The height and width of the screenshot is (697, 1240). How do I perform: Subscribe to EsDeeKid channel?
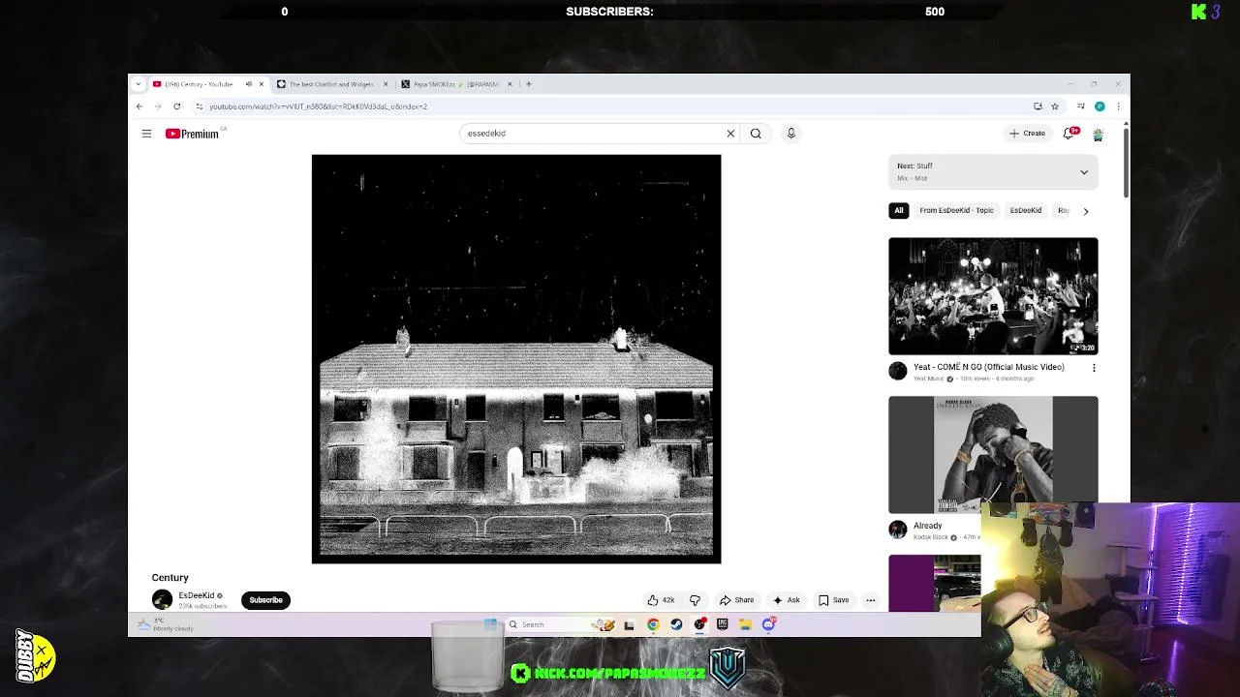pyautogui.click(x=265, y=600)
